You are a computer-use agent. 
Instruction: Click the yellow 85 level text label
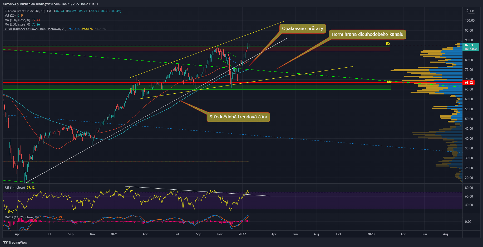tap(388, 43)
